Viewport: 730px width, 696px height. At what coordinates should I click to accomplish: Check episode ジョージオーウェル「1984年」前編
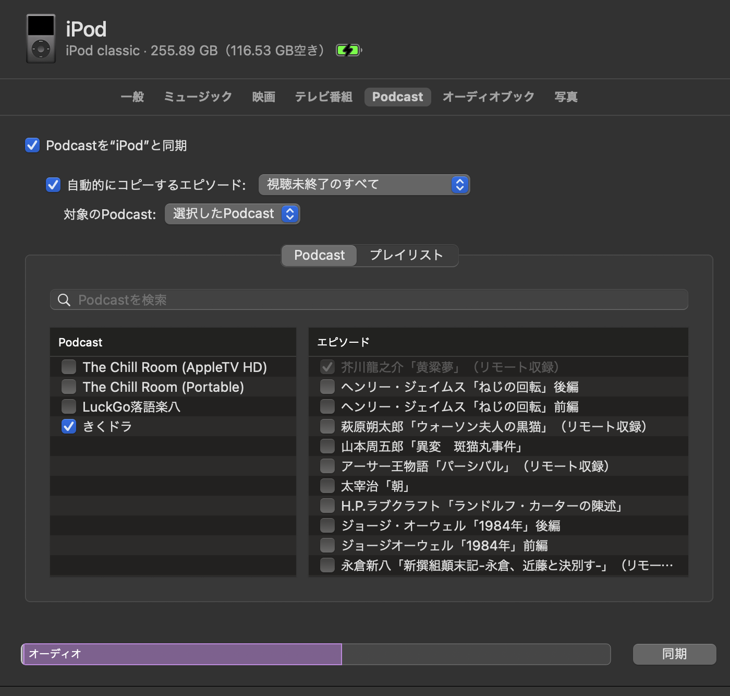point(327,545)
